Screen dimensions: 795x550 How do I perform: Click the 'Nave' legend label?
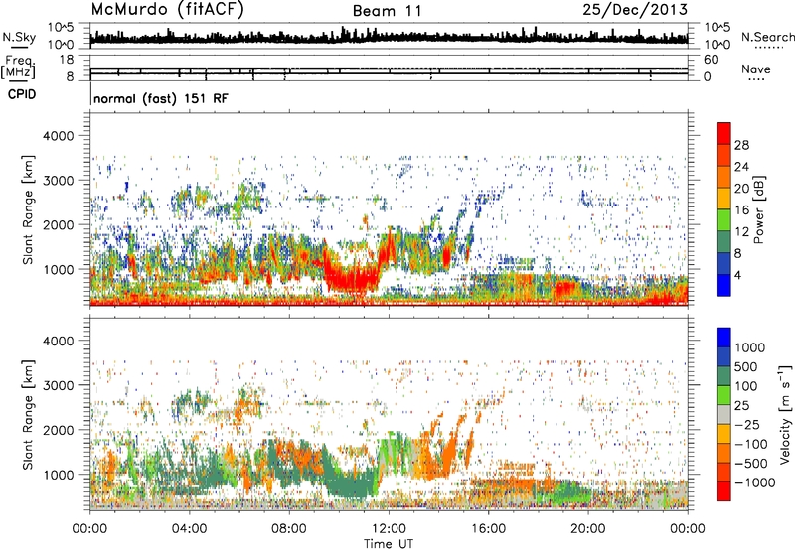click(x=755, y=69)
